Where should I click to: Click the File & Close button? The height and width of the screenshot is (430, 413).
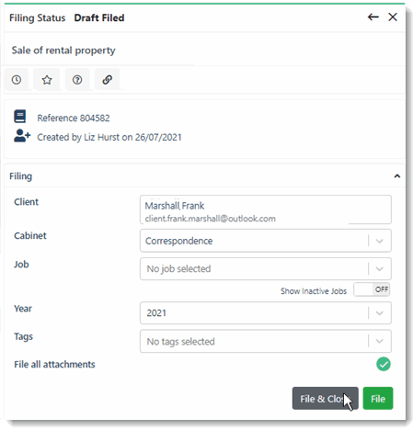click(326, 399)
